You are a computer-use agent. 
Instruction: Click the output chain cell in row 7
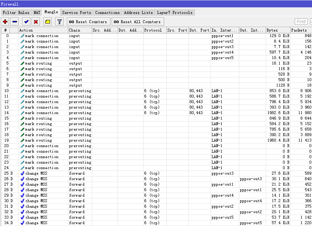(75, 74)
